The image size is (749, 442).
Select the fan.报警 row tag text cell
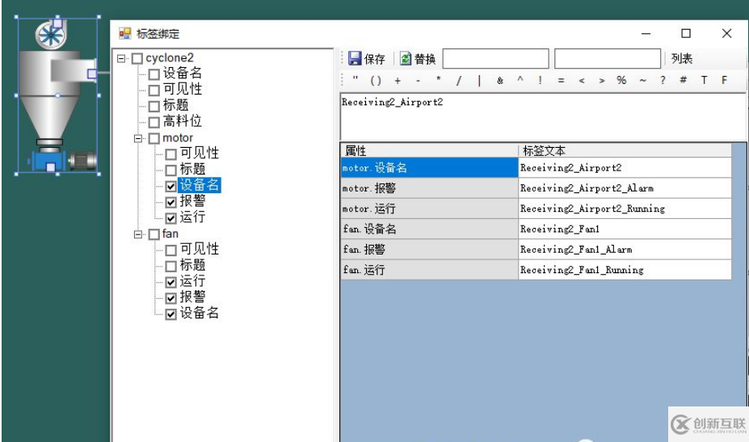tap(624, 250)
